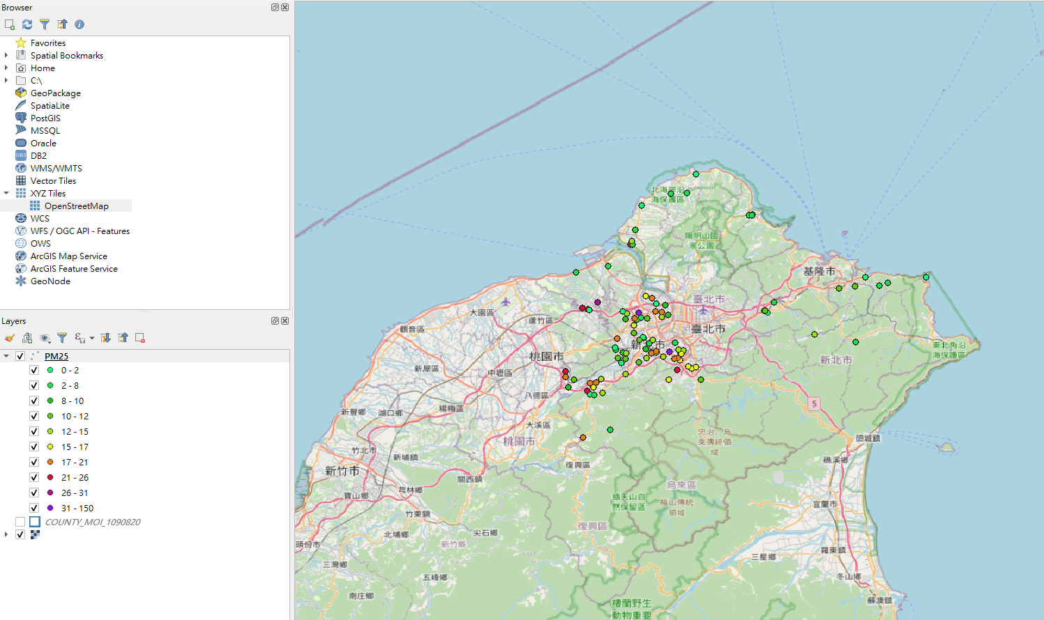The image size is (1044, 620).
Task: Collapse the XYZ Tiles tree node
Action: [x=6, y=193]
